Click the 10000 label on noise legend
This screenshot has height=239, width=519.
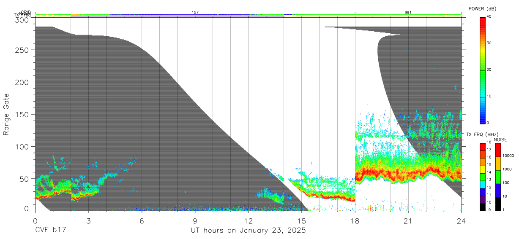508,156
